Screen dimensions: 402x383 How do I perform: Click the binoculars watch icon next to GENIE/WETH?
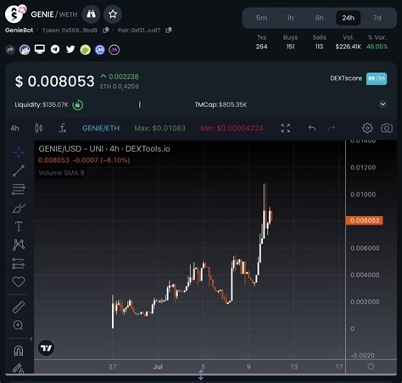point(91,14)
